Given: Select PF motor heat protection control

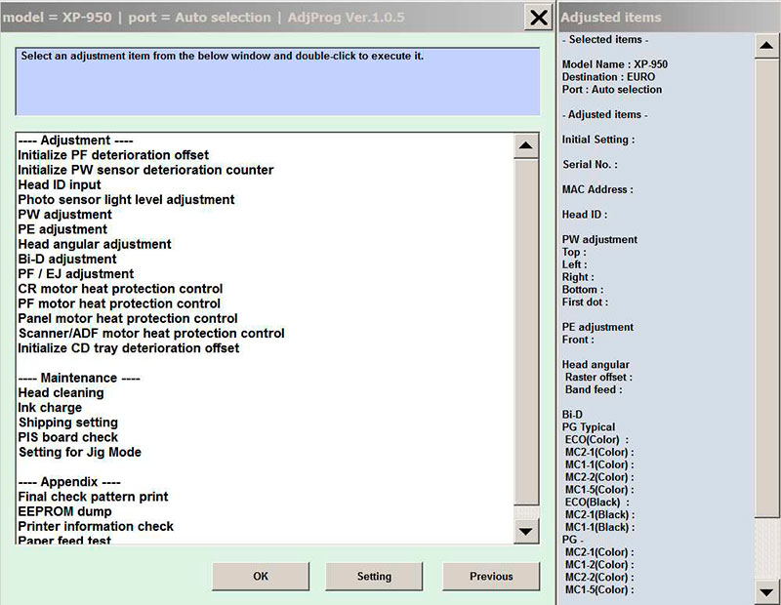Looking at the screenshot, I should (119, 303).
